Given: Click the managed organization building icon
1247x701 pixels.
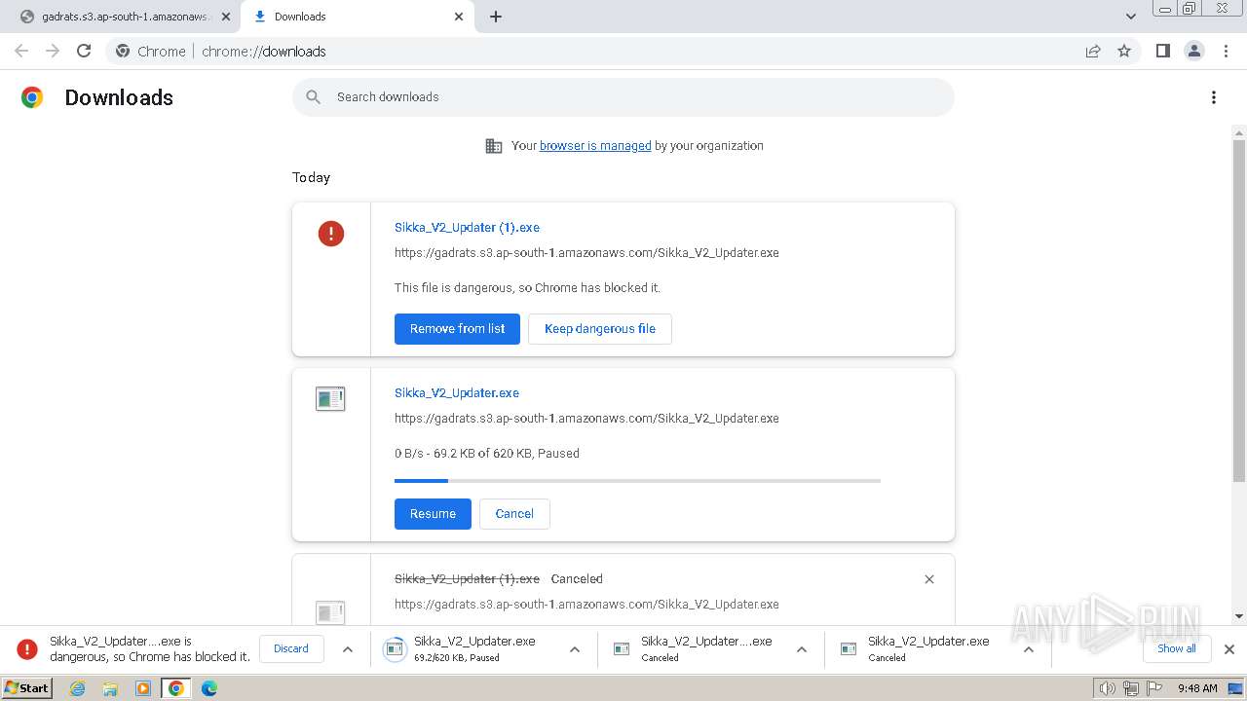Looking at the screenshot, I should [494, 146].
